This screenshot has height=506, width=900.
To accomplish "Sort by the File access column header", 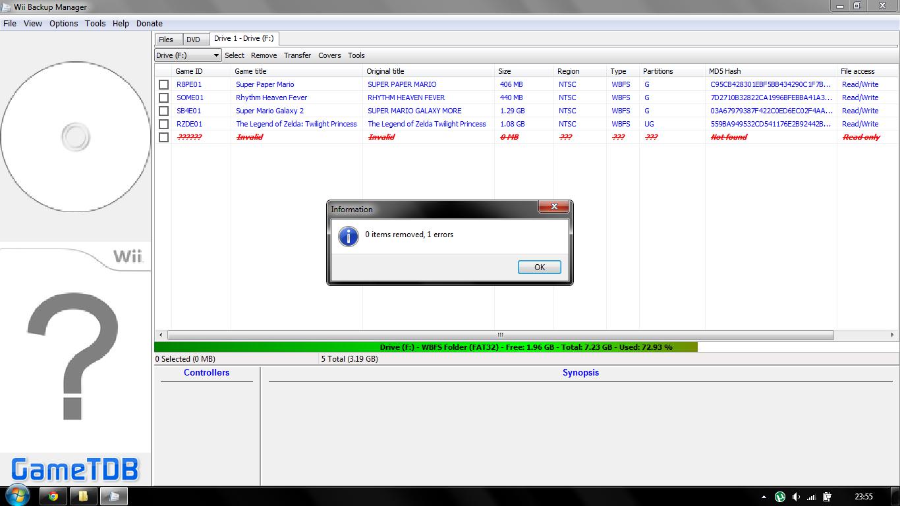I will tap(866, 71).
